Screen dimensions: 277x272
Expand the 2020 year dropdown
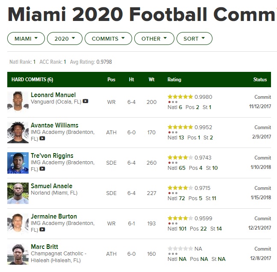[65, 38]
